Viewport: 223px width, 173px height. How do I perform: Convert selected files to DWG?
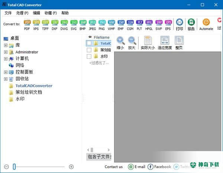tap(64, 25)
